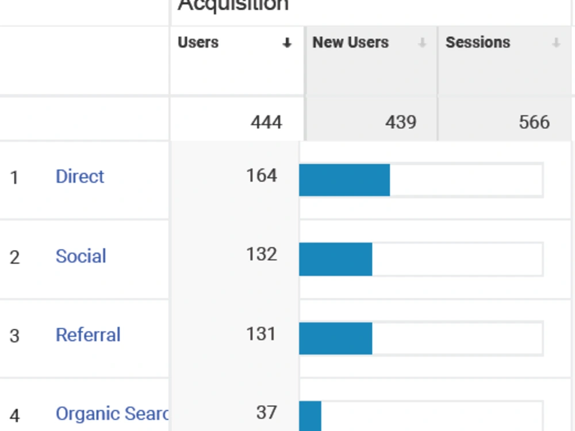Viewport: 575px width, 431px height.
Task: Open the Referral channel link
Action: [88, 334]
